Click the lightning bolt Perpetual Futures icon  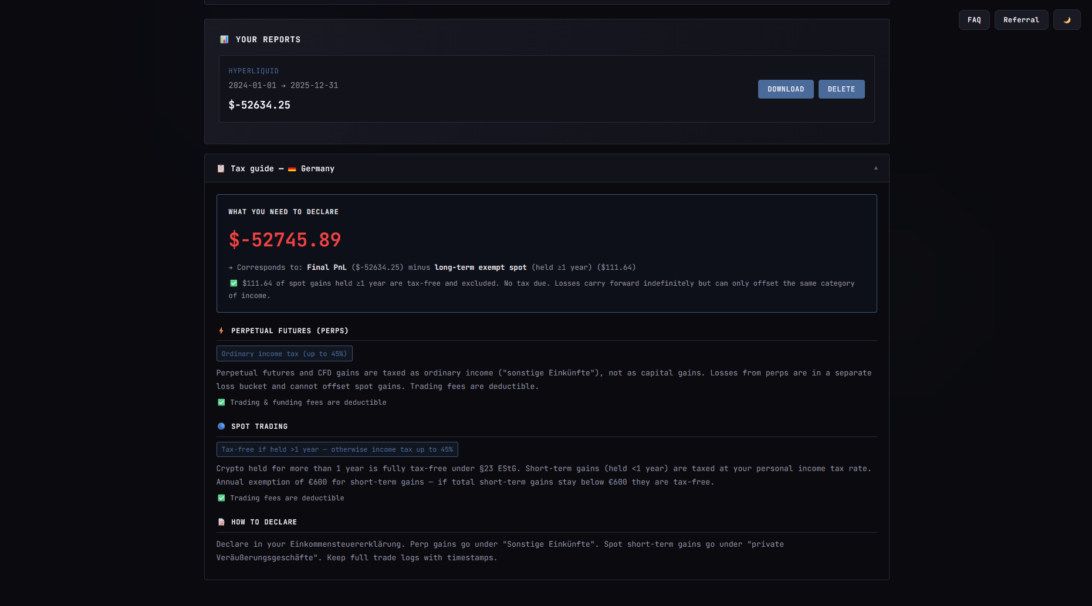(x=221, y=331)
